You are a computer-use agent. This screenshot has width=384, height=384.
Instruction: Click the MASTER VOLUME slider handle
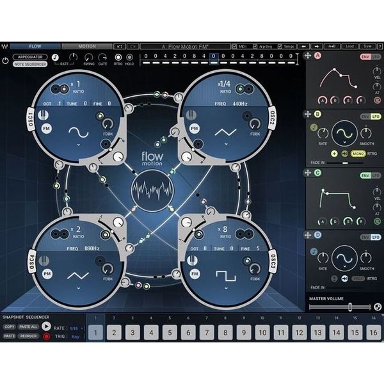(x=350, y=307)
